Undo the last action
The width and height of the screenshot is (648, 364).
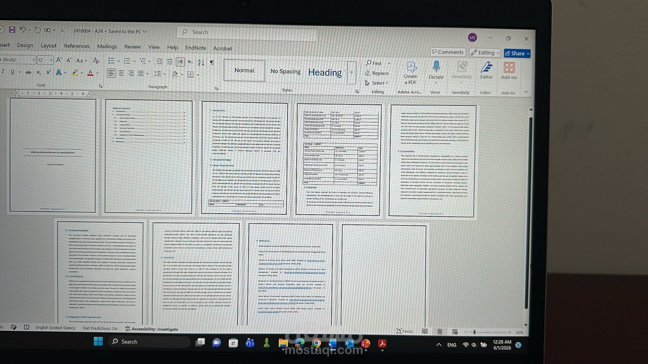(23, 30)
